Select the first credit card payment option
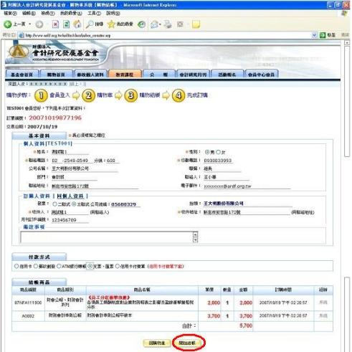 16,266
